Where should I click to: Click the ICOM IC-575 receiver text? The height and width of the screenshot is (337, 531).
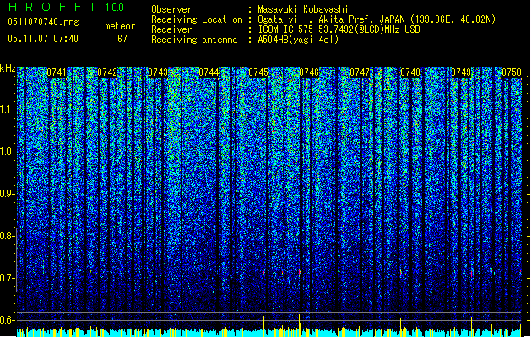339,29
